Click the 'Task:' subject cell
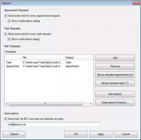 pos(69,62)
